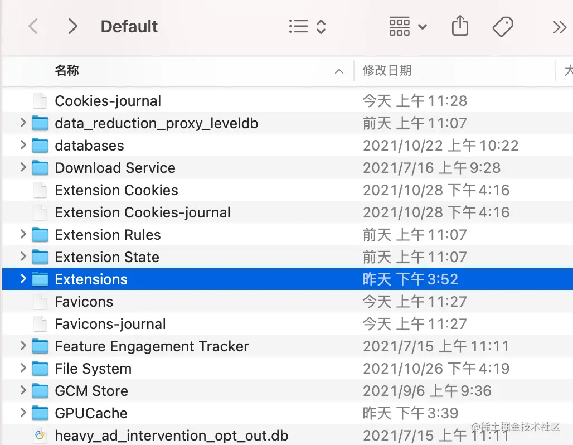This screenshot has width=573, height=445.
Task: Click the File System folder icon
Action: pyautogui.click(x=40, y=369)
